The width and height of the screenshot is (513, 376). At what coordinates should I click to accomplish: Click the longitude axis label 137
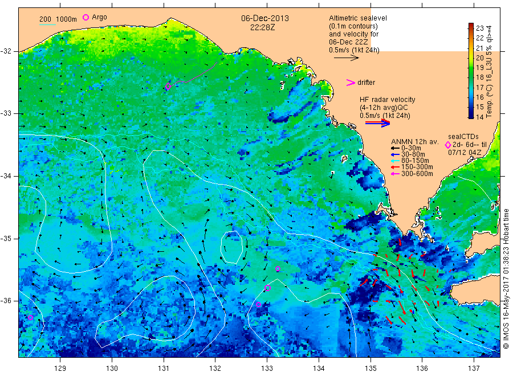click(474, 368)
